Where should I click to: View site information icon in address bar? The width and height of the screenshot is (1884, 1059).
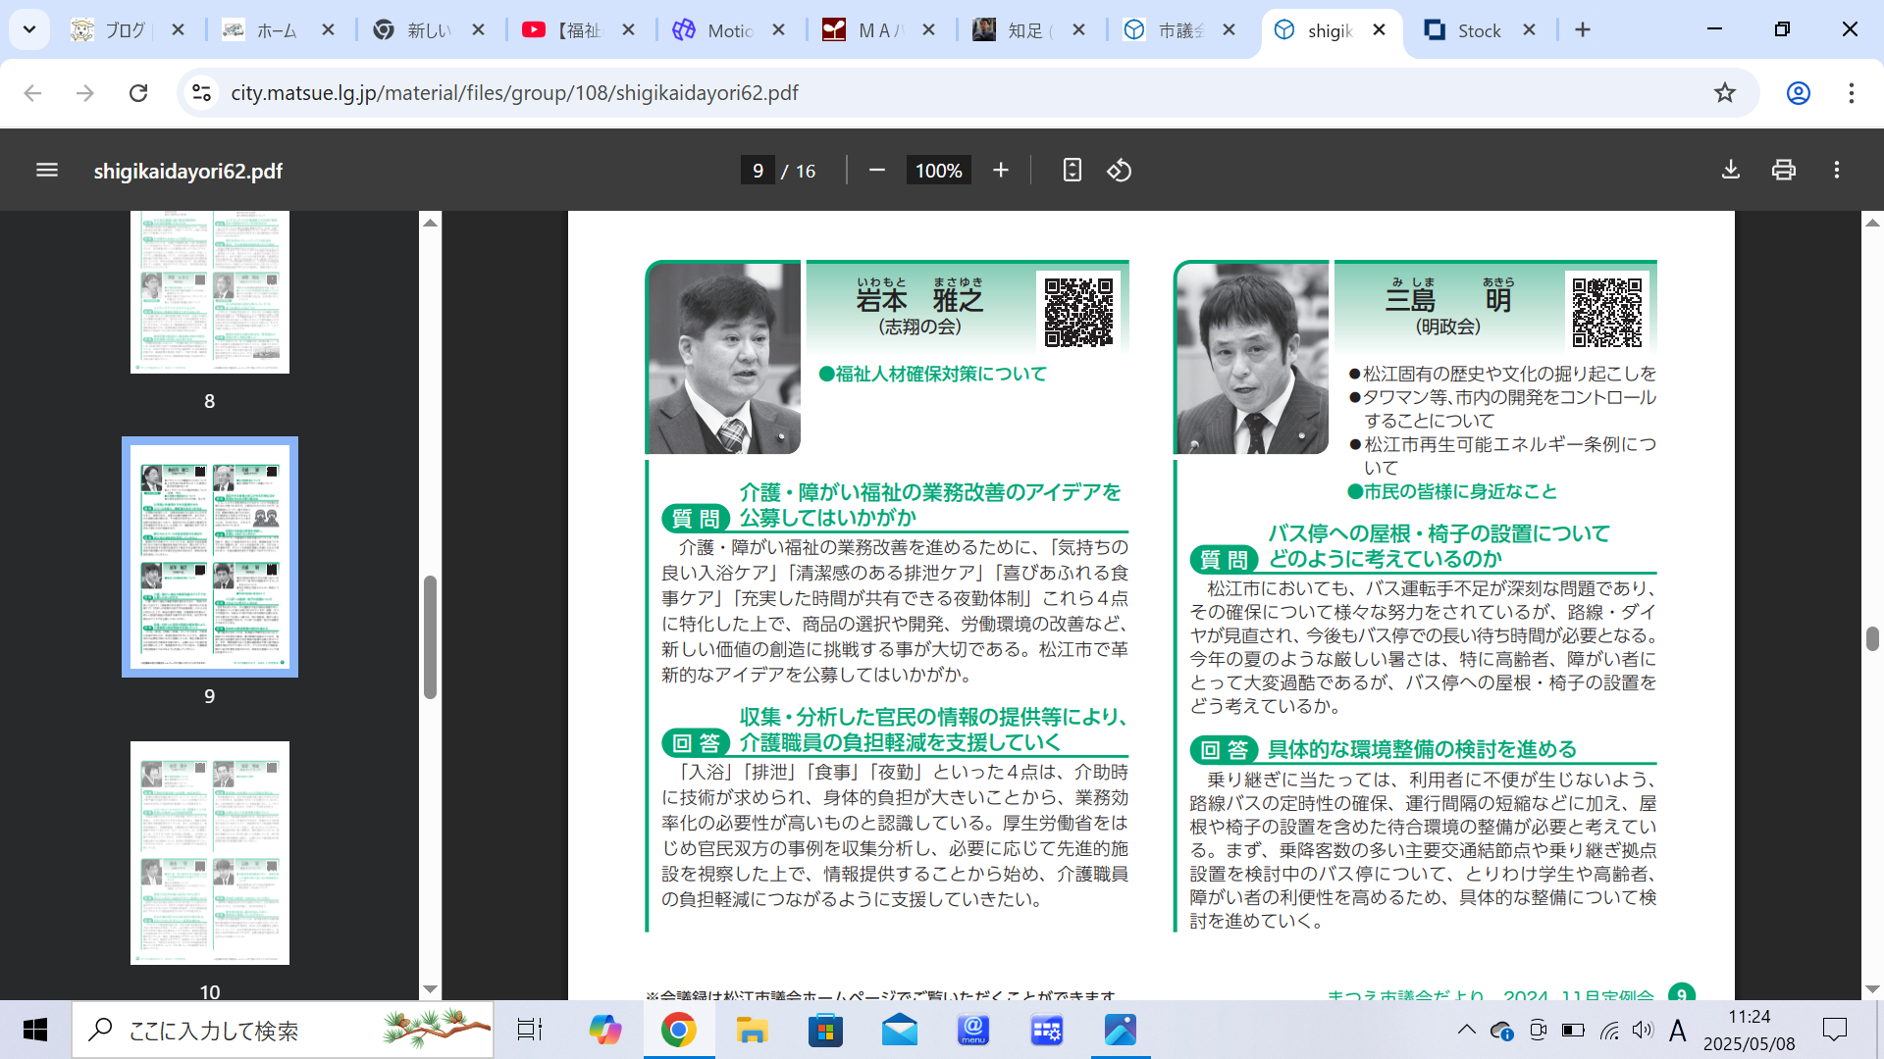click(202, 93)
